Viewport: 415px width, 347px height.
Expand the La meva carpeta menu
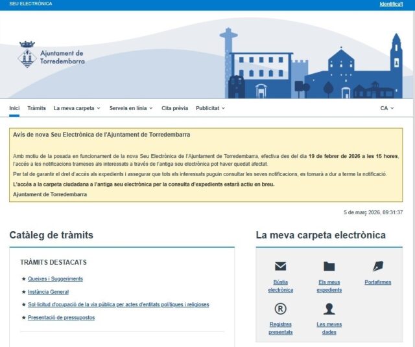77,108
